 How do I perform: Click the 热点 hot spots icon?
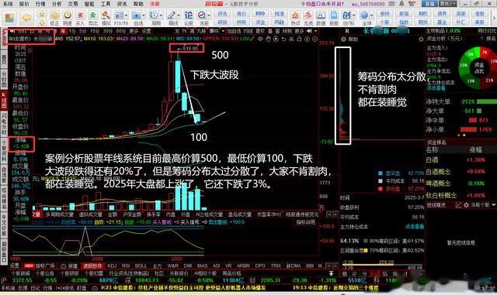point(295,19)
